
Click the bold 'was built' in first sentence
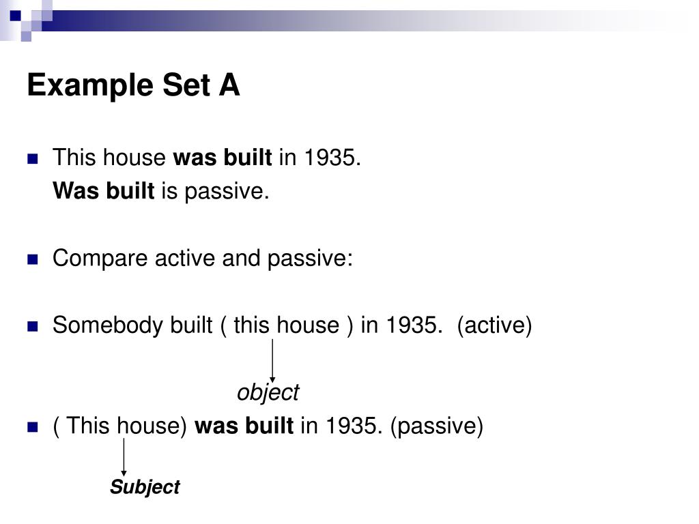pyautogui.click(x=222, y=158)
